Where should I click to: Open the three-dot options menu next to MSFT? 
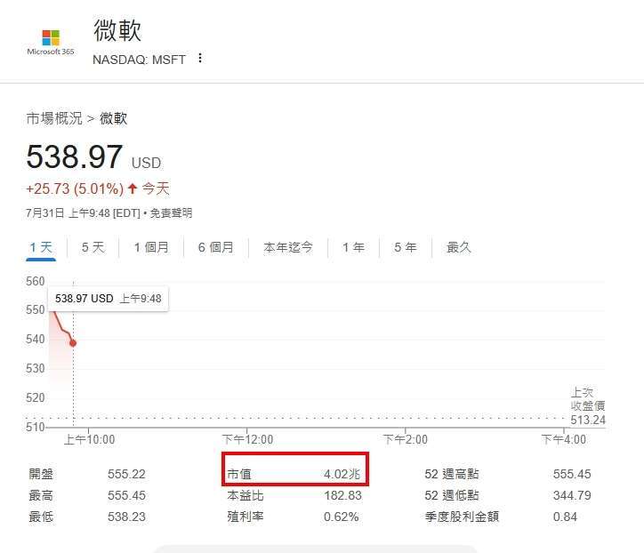pyautogui.click(x=200, y=58)
